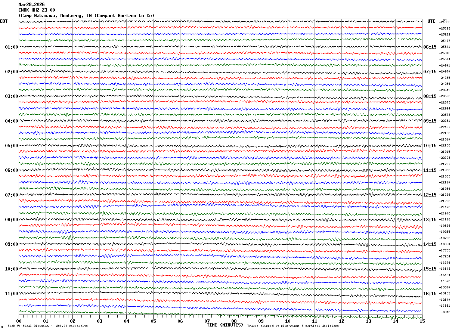The width and height of the screenshot is (452, 331).
Task: Click the 07 minute tick on the time axis
Action: pyautogui.click(x=207, y=321)
